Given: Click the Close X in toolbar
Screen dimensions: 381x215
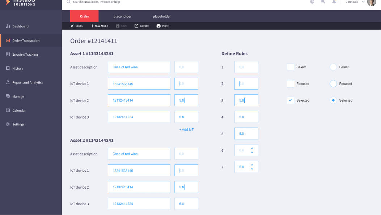Looking at the screenshot, I should 72,26.
